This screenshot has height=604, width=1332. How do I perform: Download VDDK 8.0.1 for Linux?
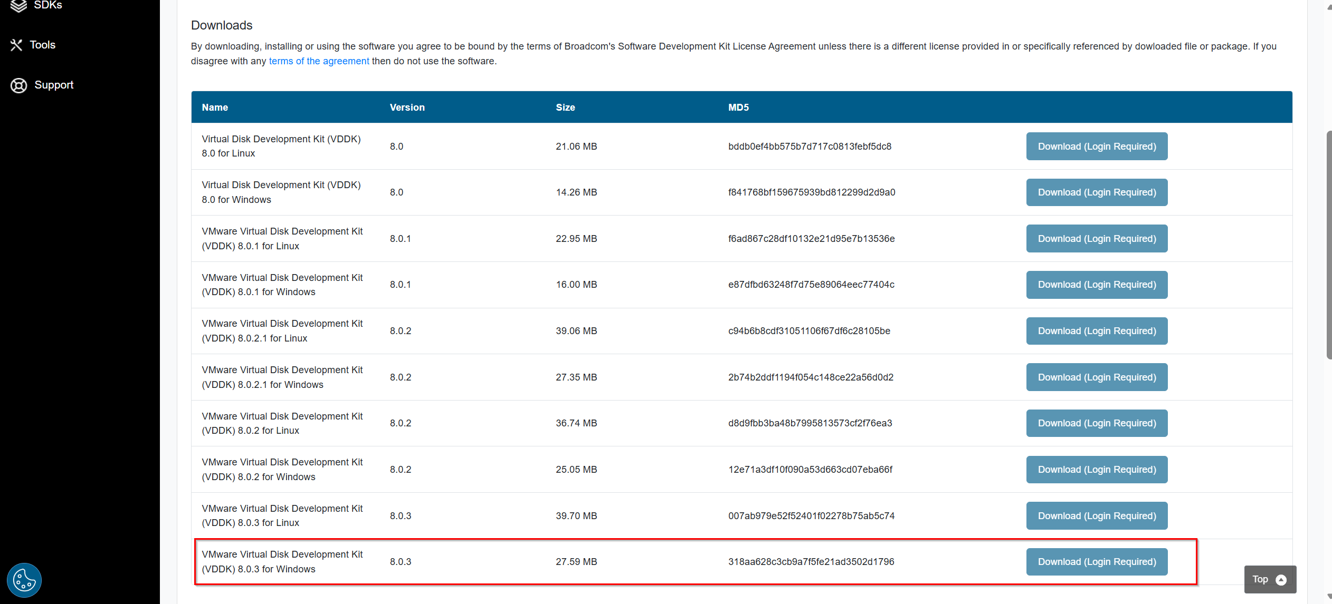1097,239
